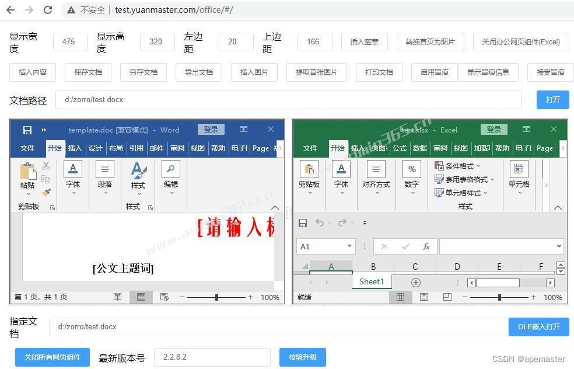Click the Excel Select All corner triangle
This screenshot has height=369, width=574.
click(305, 266)
